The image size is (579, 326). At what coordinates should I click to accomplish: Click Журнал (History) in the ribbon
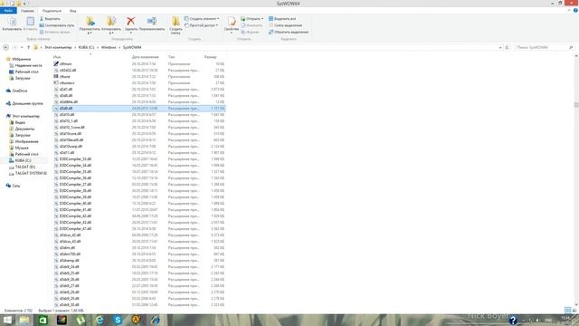click(251, 32)
